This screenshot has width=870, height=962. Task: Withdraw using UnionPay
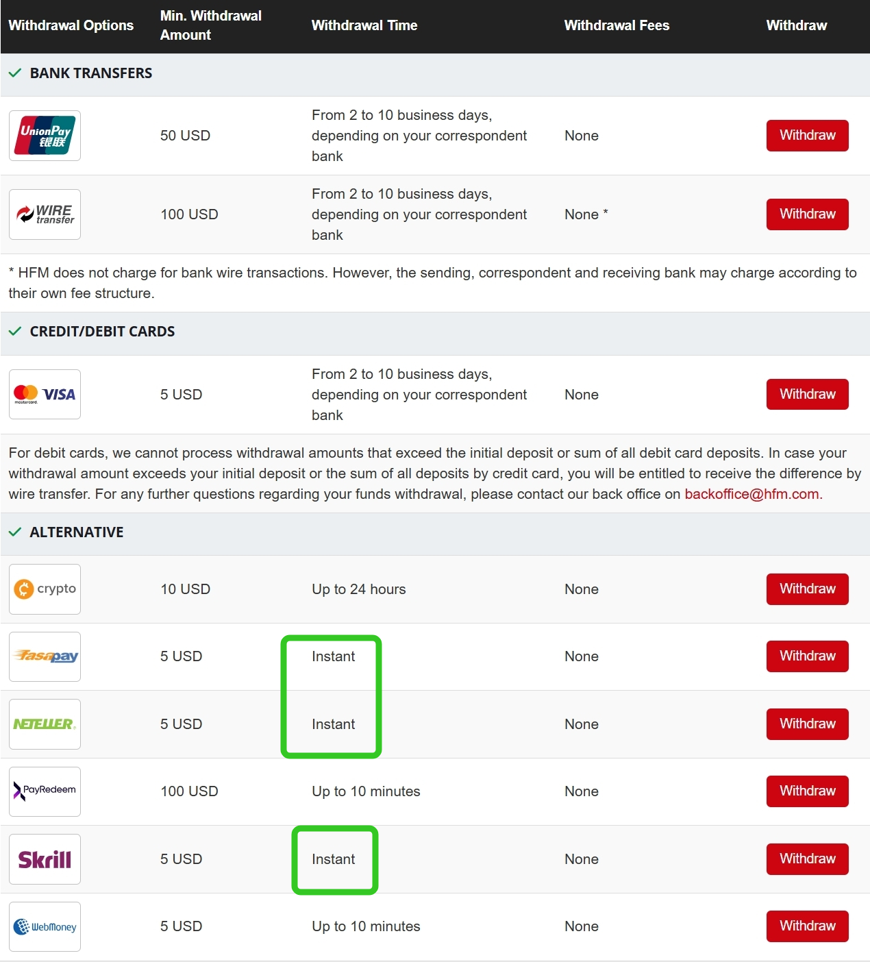[807, 136]
